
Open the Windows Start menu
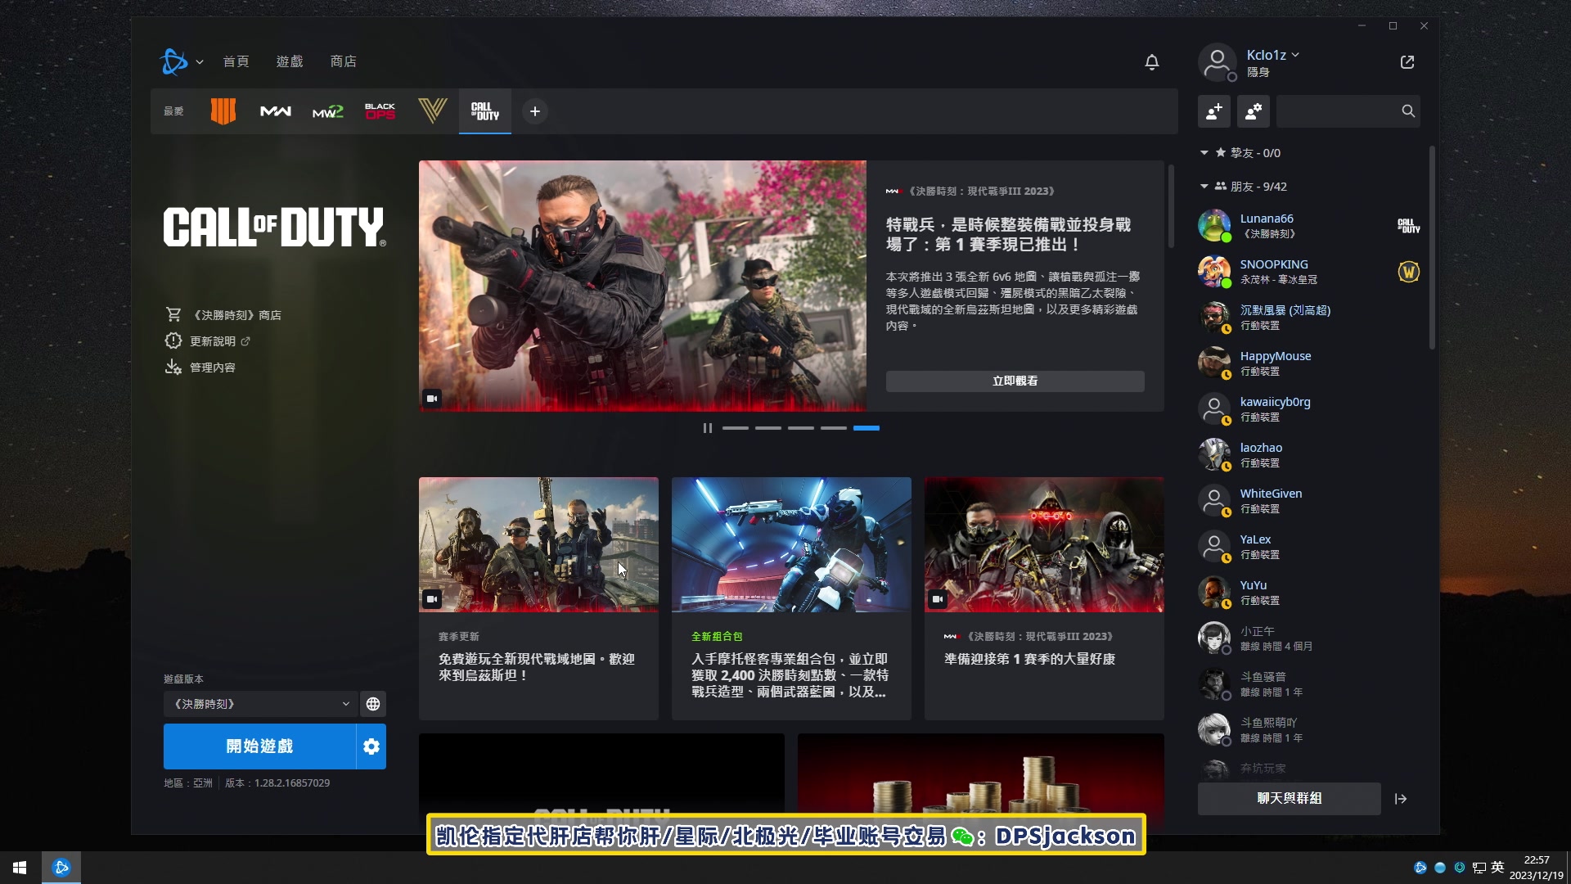[x=20, y=868]
